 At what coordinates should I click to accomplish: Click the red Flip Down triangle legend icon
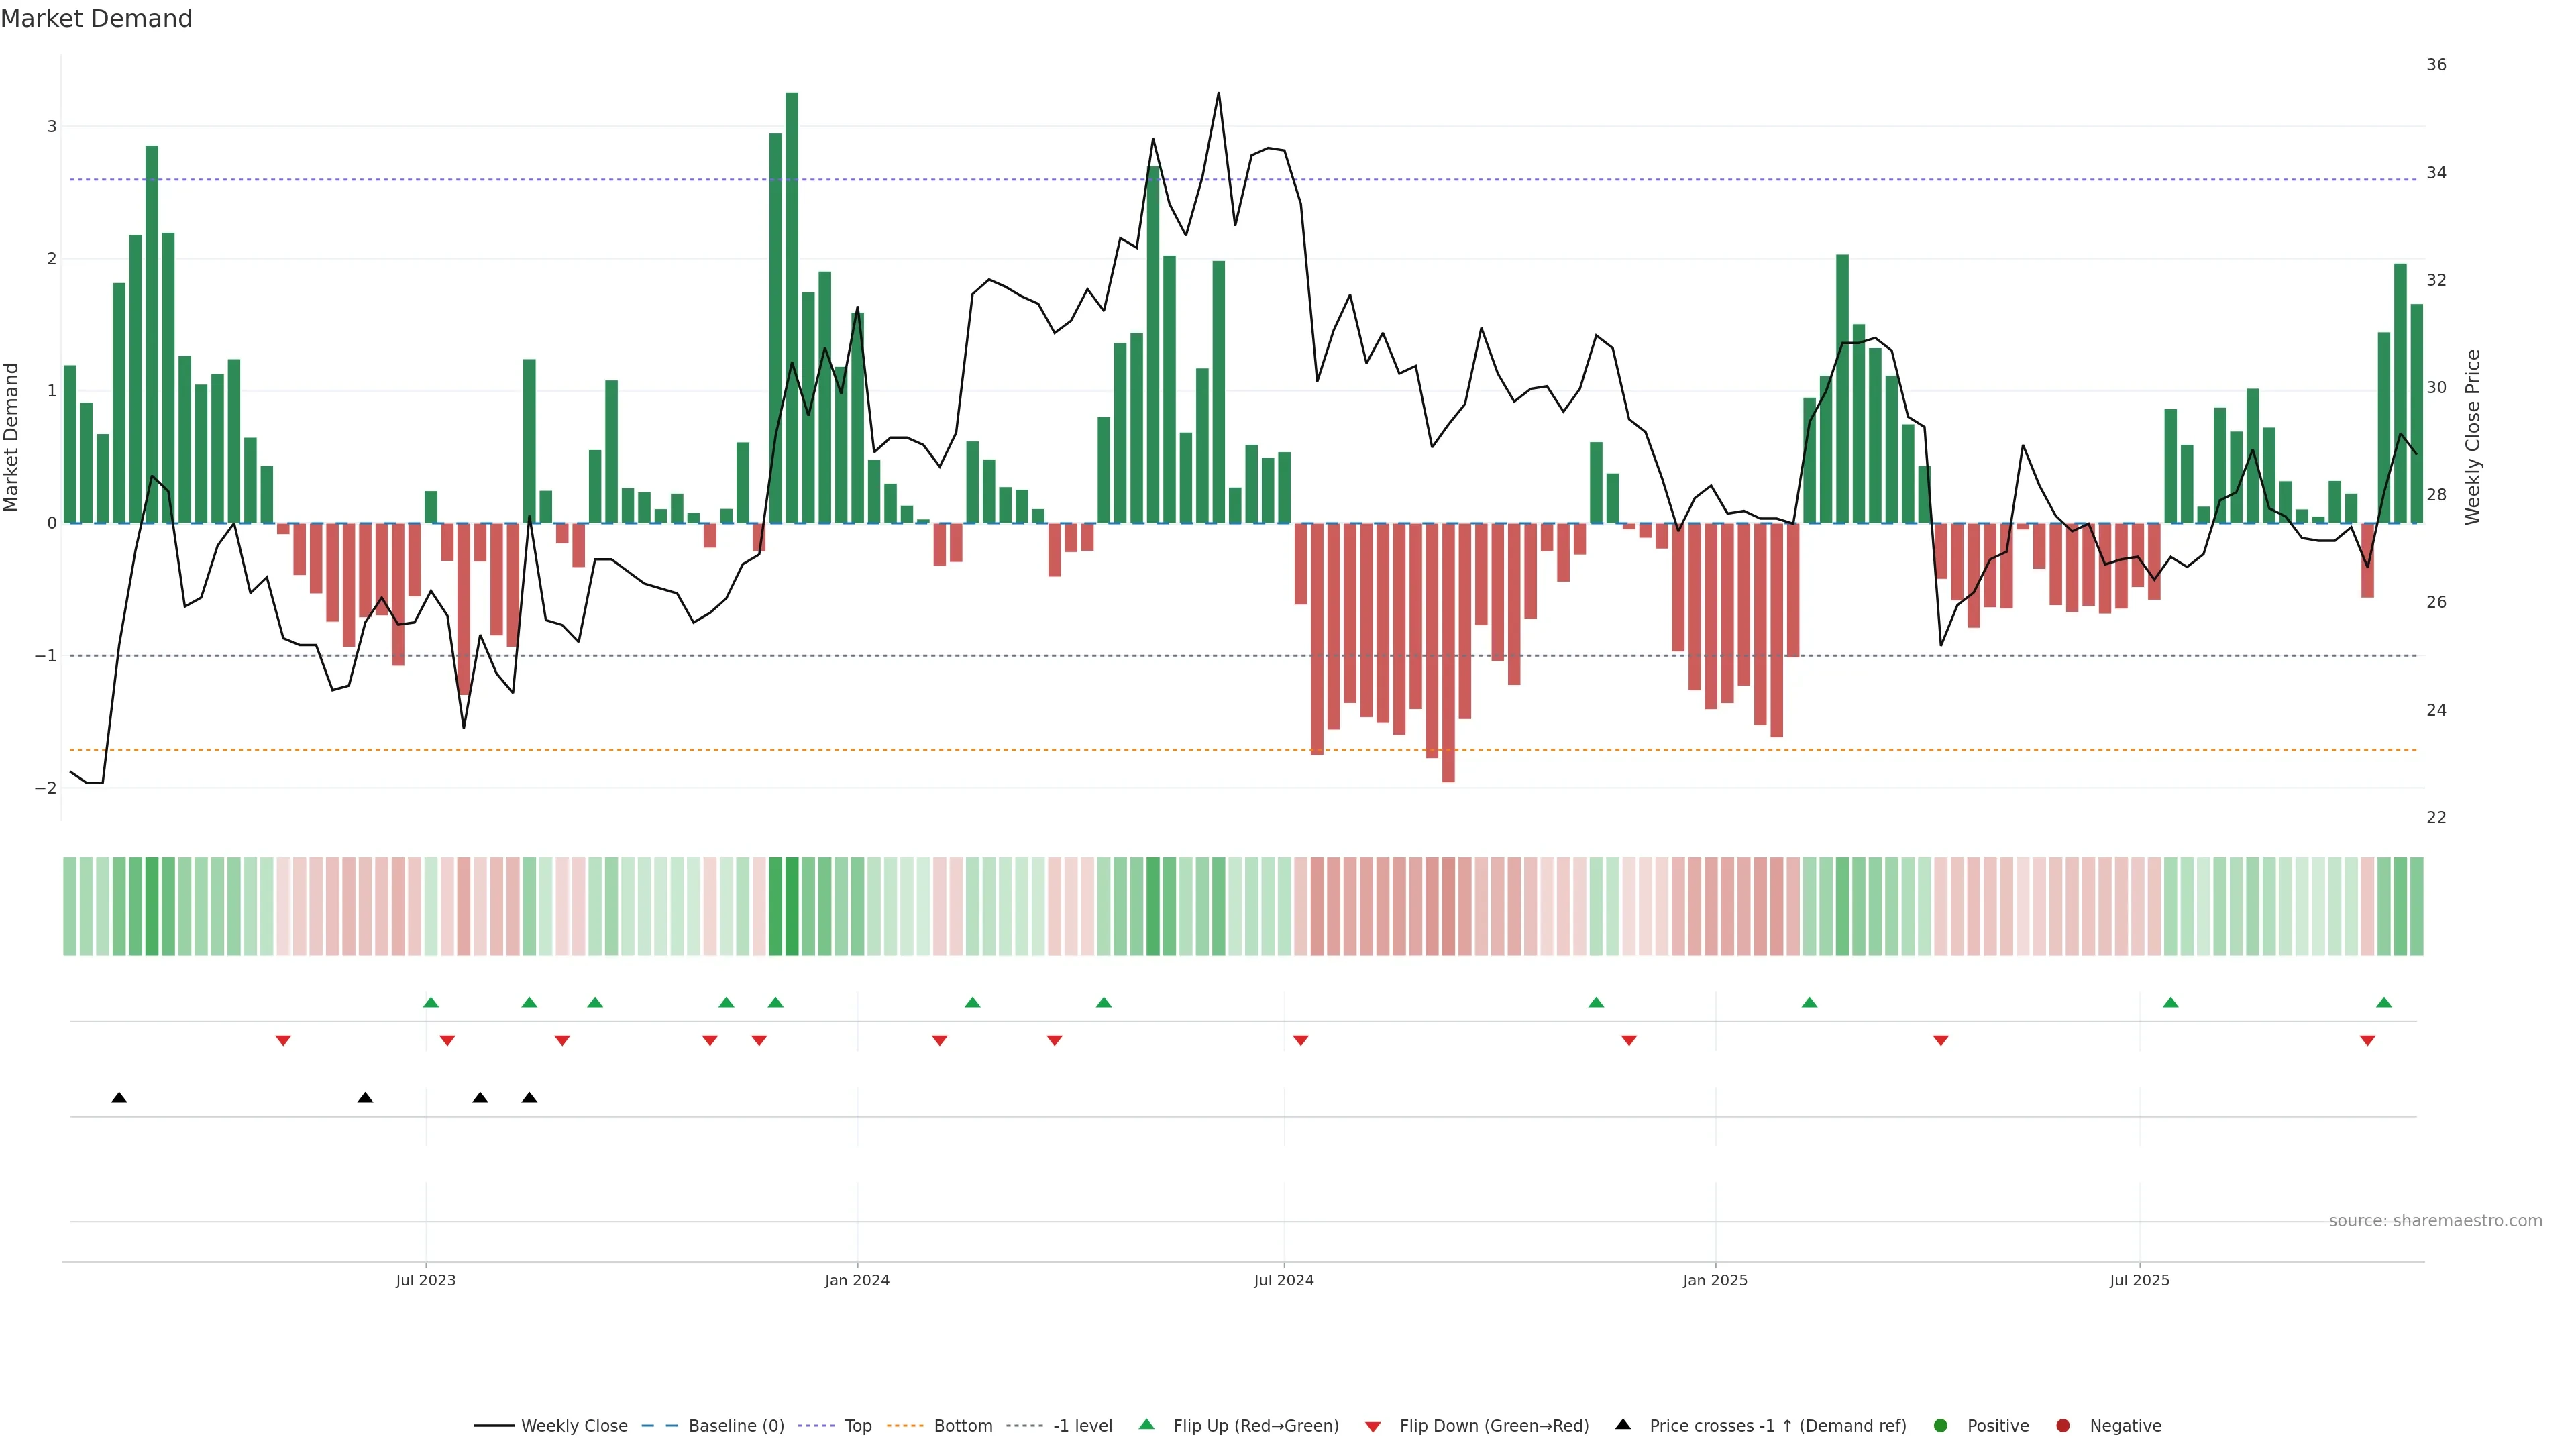coord(1373,1427)
